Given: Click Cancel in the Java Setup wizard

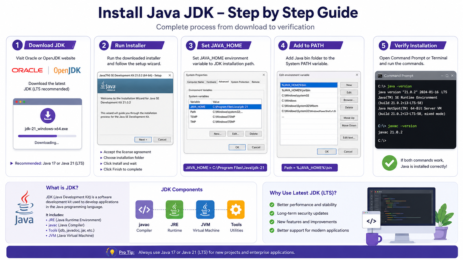Looking at the screenshot, I should (162, 140).
